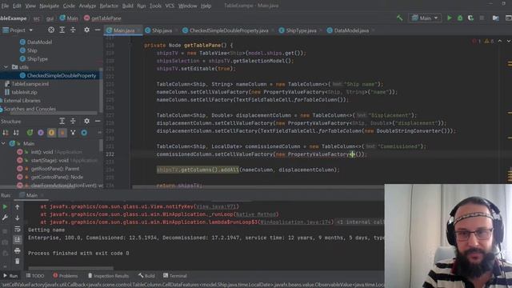Select DataModel class in project tree

pos(39,42)
